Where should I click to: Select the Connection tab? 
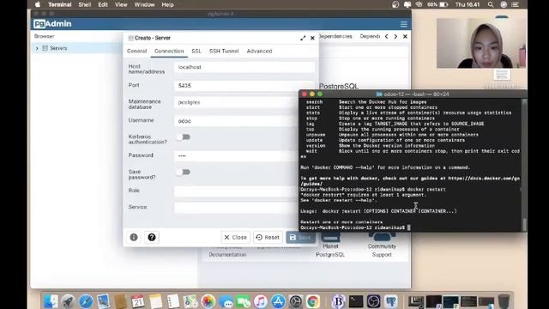click(169, 51)
